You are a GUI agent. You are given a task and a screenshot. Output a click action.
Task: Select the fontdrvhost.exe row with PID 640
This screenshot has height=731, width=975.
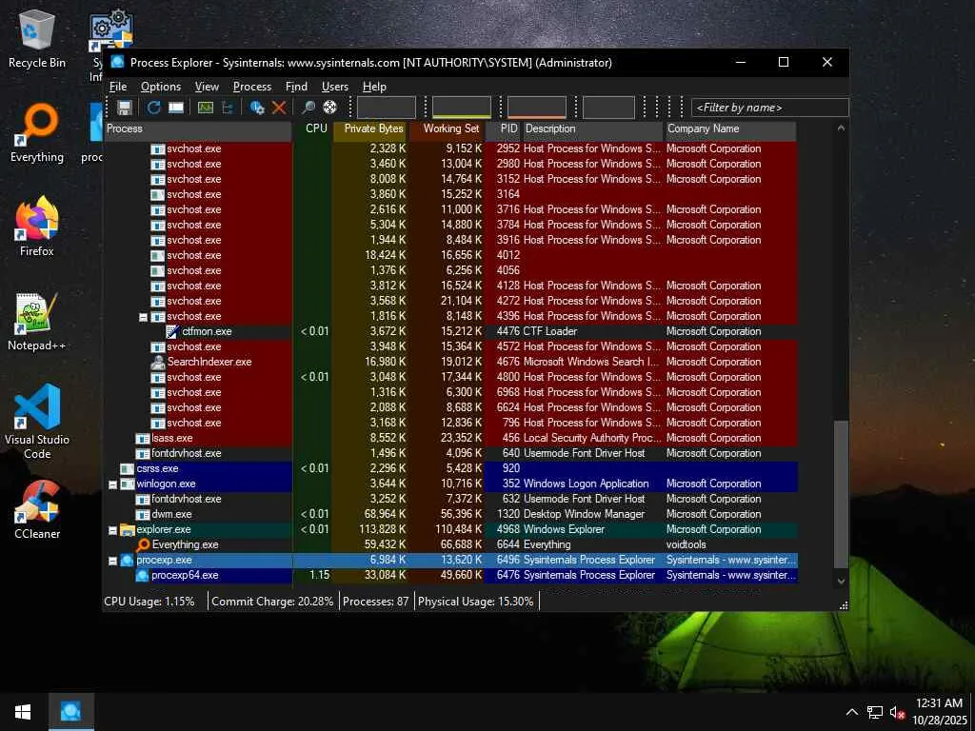(450, 453)
